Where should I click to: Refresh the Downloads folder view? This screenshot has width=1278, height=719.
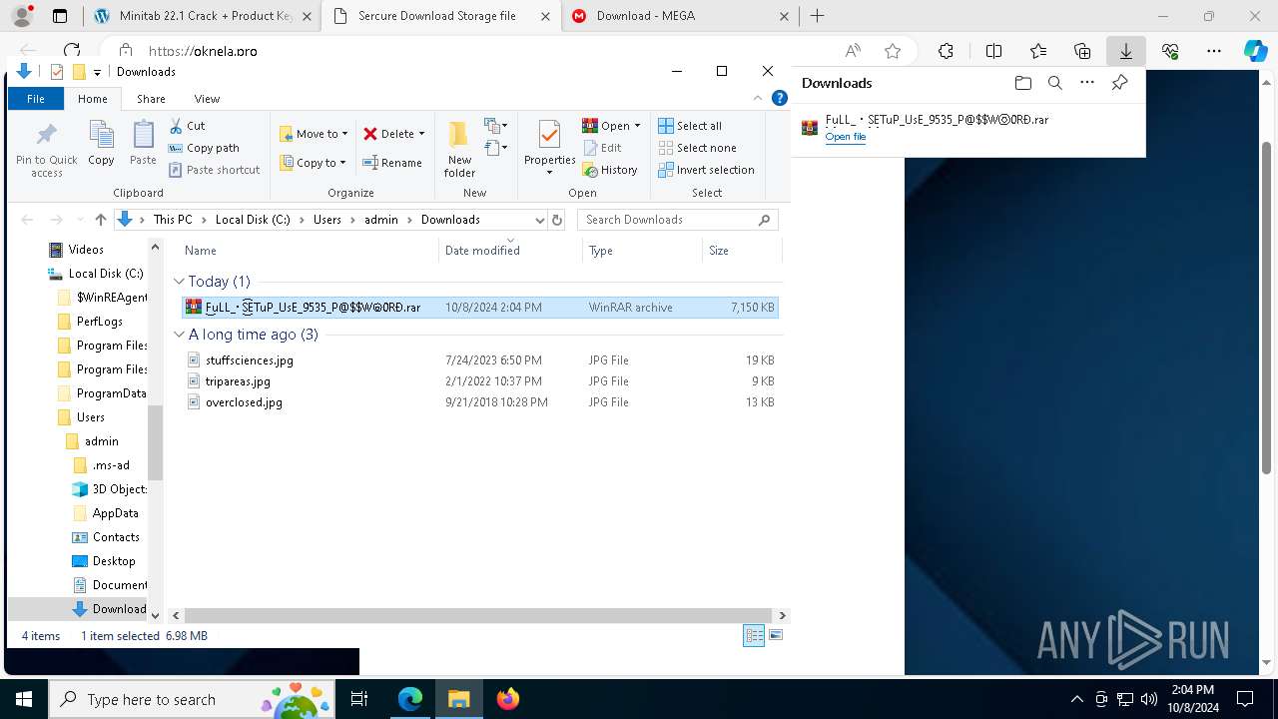coord(557,220)
